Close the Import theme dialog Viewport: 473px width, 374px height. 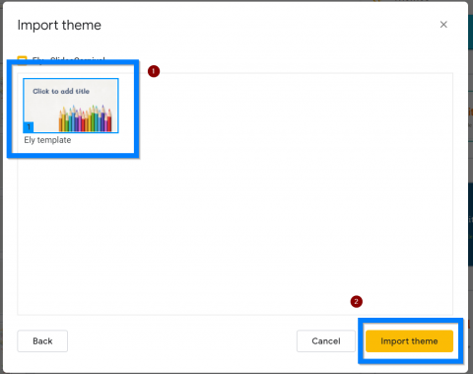pyautogui.click(x=443, y=25)
